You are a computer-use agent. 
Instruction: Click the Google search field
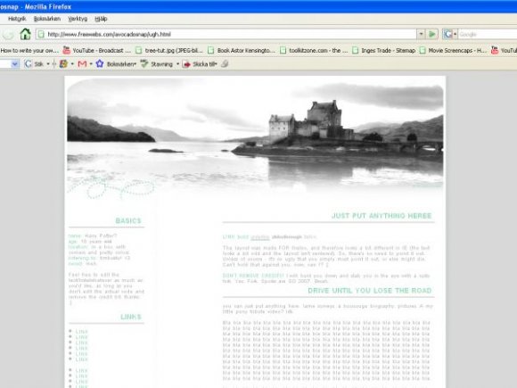[488, 34]
